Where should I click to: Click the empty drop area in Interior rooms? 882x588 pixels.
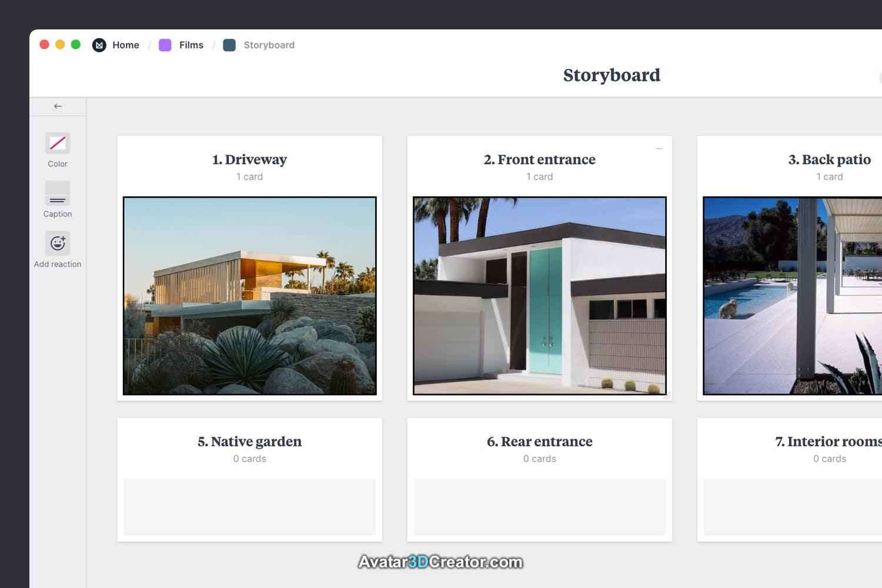tap(793, 507)
